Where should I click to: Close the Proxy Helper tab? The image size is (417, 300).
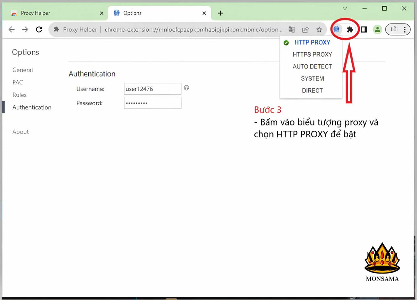(x=101, y=13)
